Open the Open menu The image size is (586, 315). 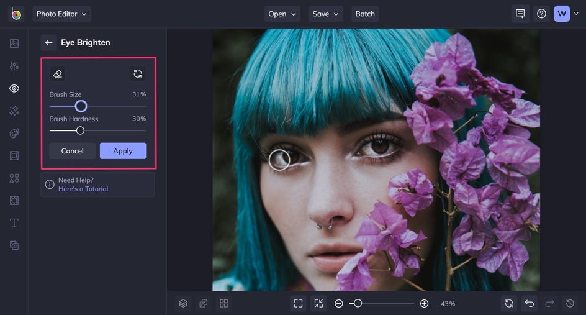click(x=282, y=14)
